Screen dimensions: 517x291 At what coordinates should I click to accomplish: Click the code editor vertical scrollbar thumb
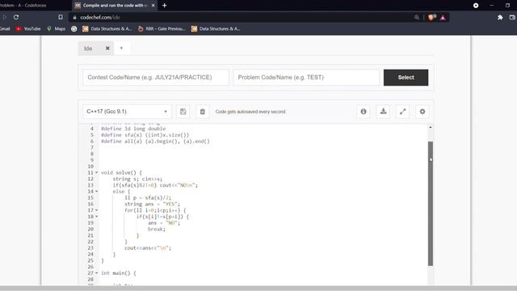point(431,204)
